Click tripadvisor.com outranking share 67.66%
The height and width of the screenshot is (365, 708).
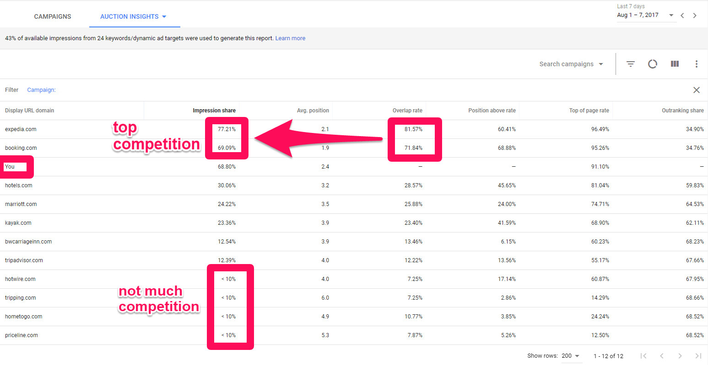click(695, 260)
